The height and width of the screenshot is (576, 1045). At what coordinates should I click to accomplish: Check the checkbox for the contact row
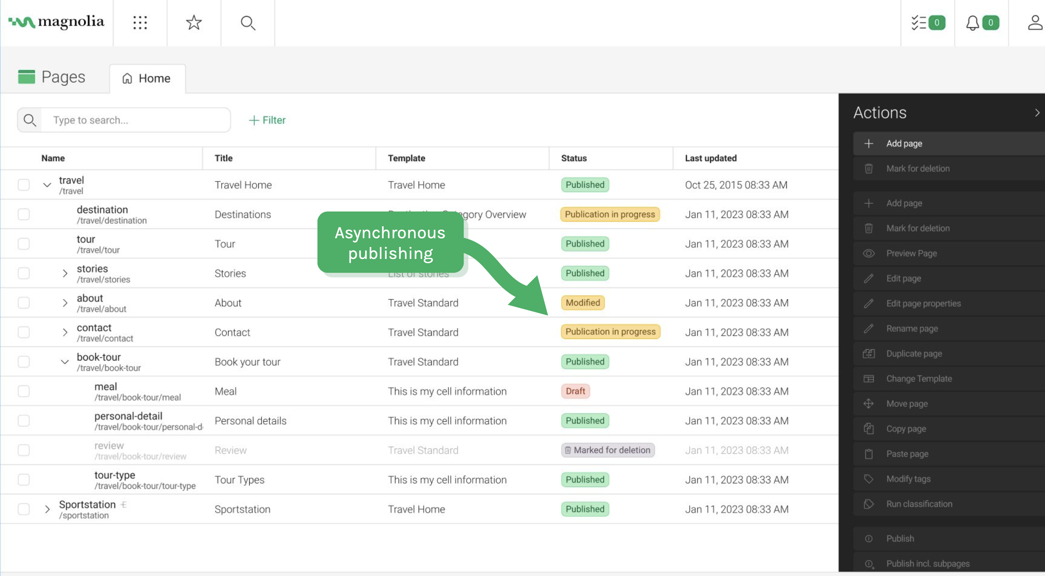pos(24,332)
